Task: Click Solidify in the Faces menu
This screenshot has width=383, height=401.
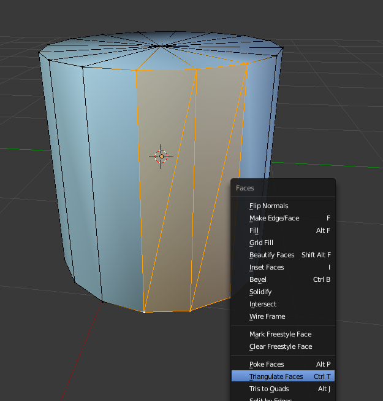Action: 260,292
